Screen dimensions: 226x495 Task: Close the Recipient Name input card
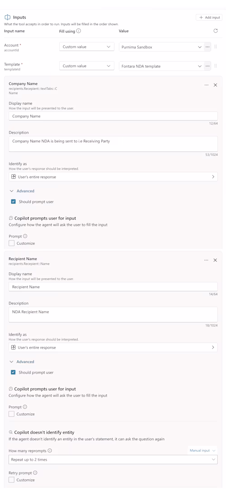(215, 260)
